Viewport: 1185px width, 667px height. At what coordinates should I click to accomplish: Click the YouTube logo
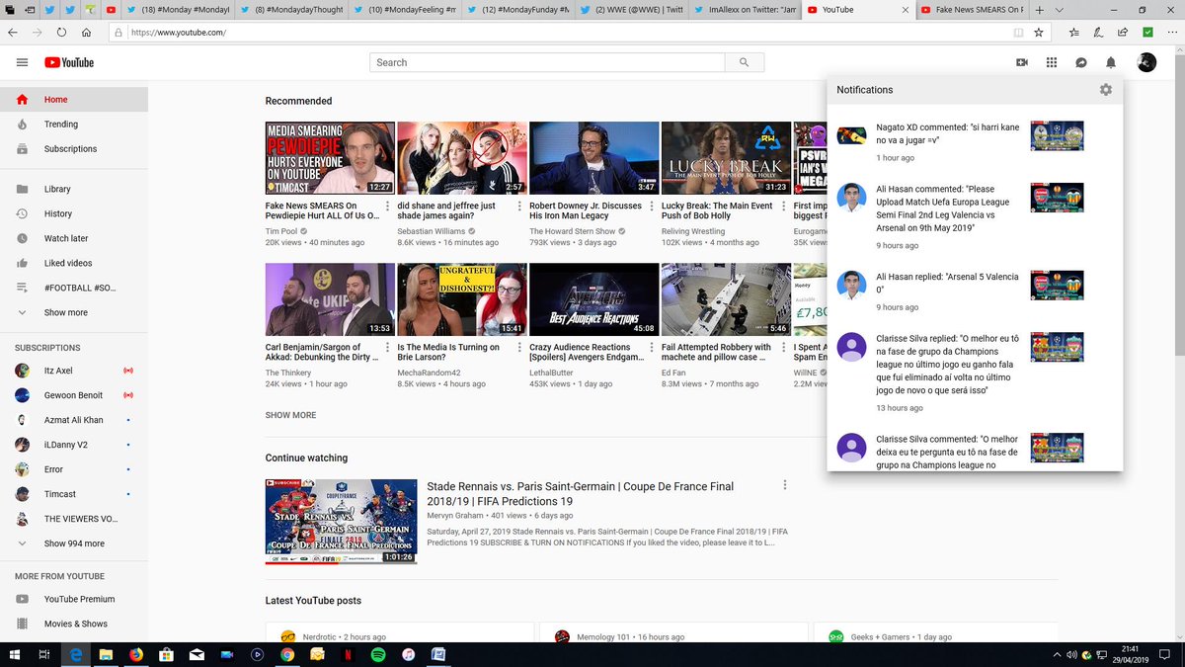[x=69, y=62]
